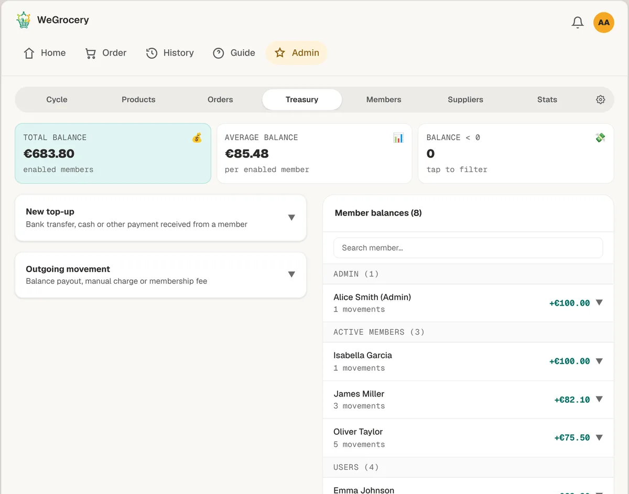Click the Home house icon
Screen dimensions: 629x494
pyautogui.click(x=29, y=53)
